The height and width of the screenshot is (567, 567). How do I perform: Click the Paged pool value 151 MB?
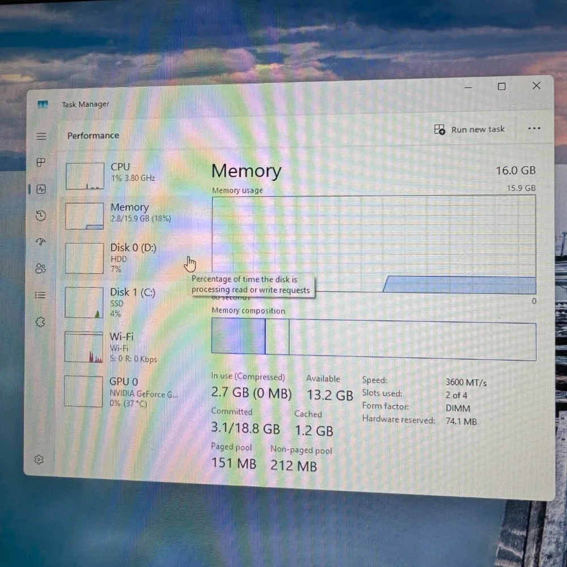point(234,463)
